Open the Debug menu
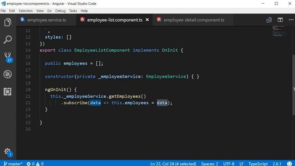This screenshot has height=166, width=295. coord(60,11)
